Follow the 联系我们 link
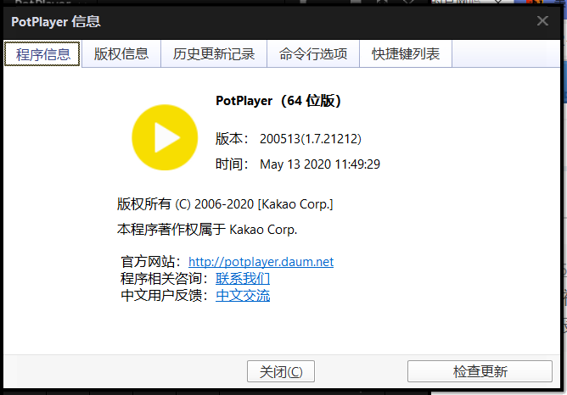 [243, 279]
